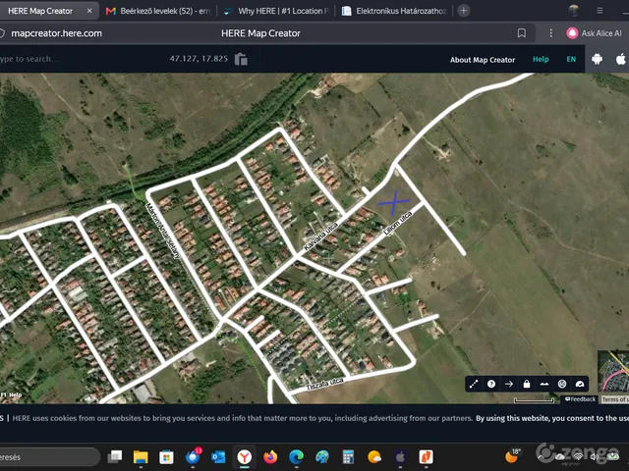629x471 pixels.
Task: Open the weather 18° taskbar widget
Action: click(513, 455)
